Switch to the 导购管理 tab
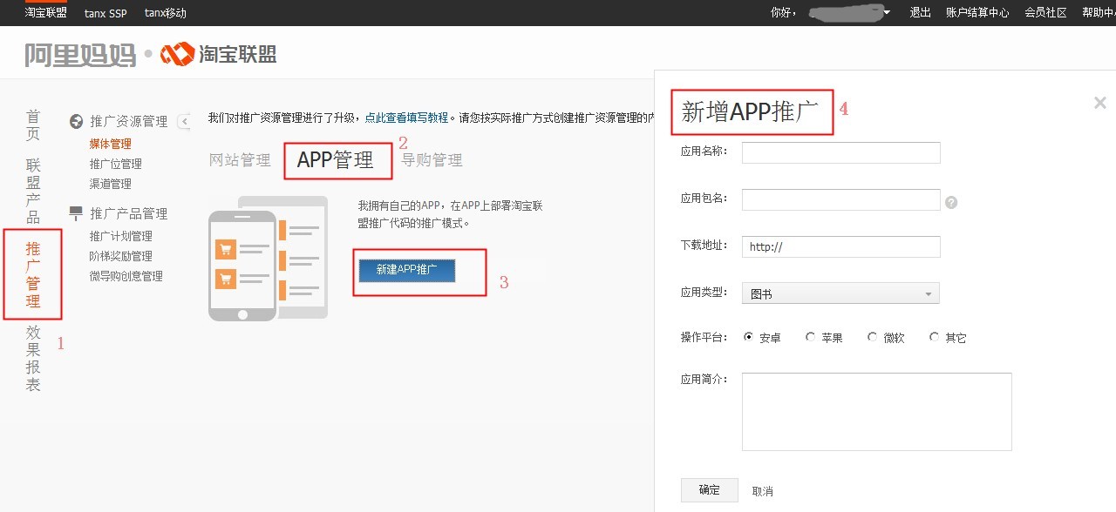 432,160
